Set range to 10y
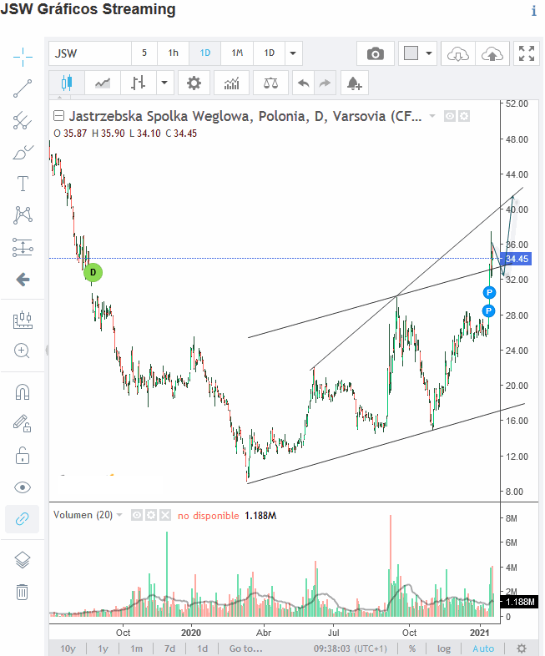This screenshot has width=545, height=656. pyautogui.click(x=68, y=648)
